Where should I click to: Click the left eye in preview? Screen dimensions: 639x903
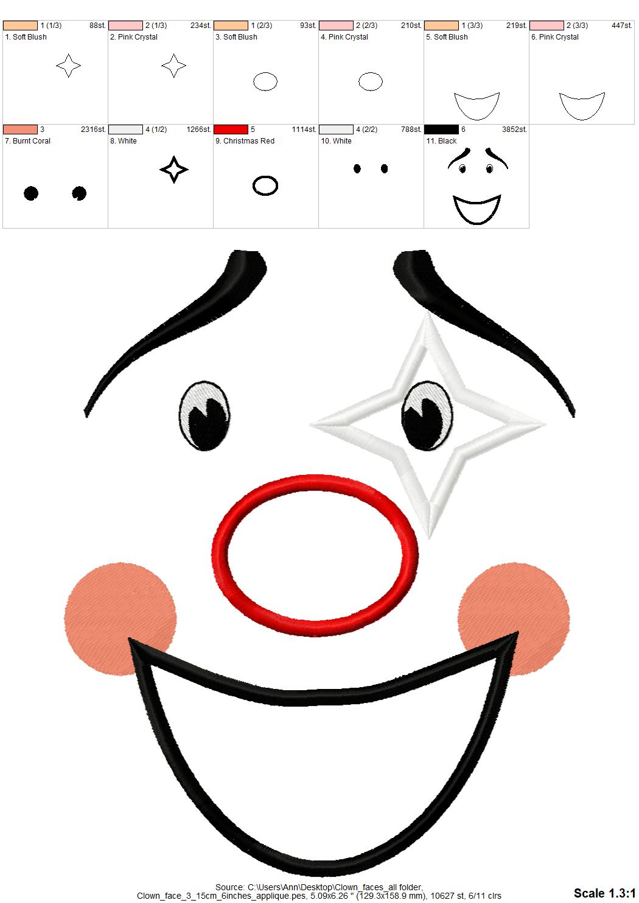(x=206, y=415)
